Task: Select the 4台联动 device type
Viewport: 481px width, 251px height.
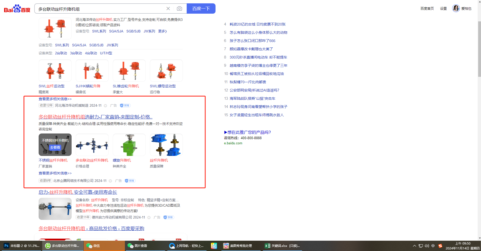Action: point(91,53)
